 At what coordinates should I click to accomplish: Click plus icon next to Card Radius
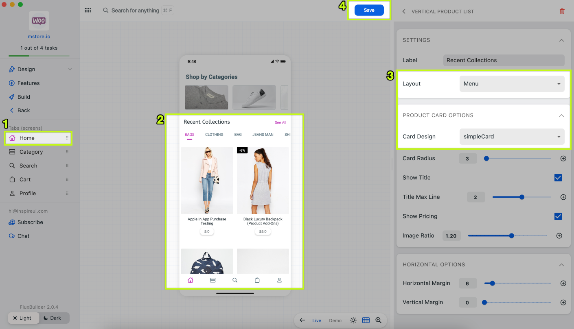point(563,159)
